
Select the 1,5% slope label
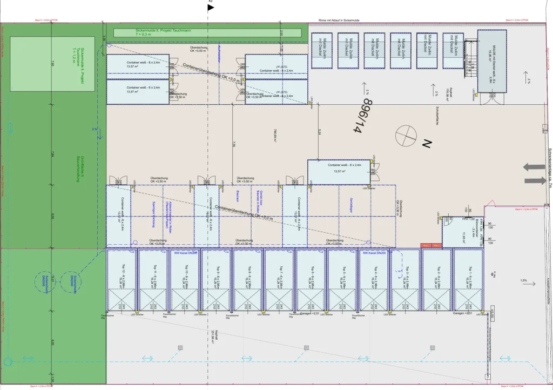coord(523,281)
